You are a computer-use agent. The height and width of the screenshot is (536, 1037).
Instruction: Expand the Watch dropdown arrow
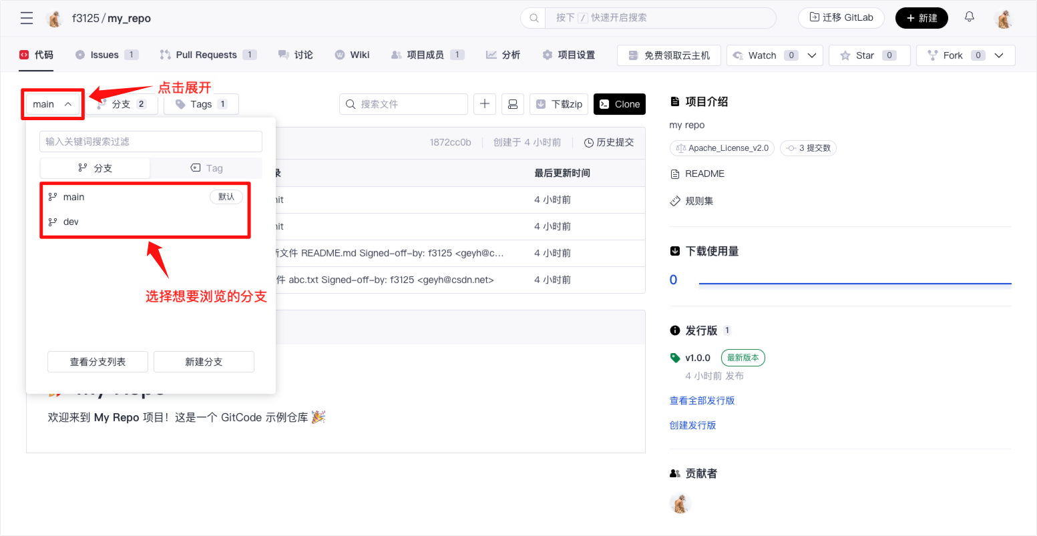click(x=811, y=55)
